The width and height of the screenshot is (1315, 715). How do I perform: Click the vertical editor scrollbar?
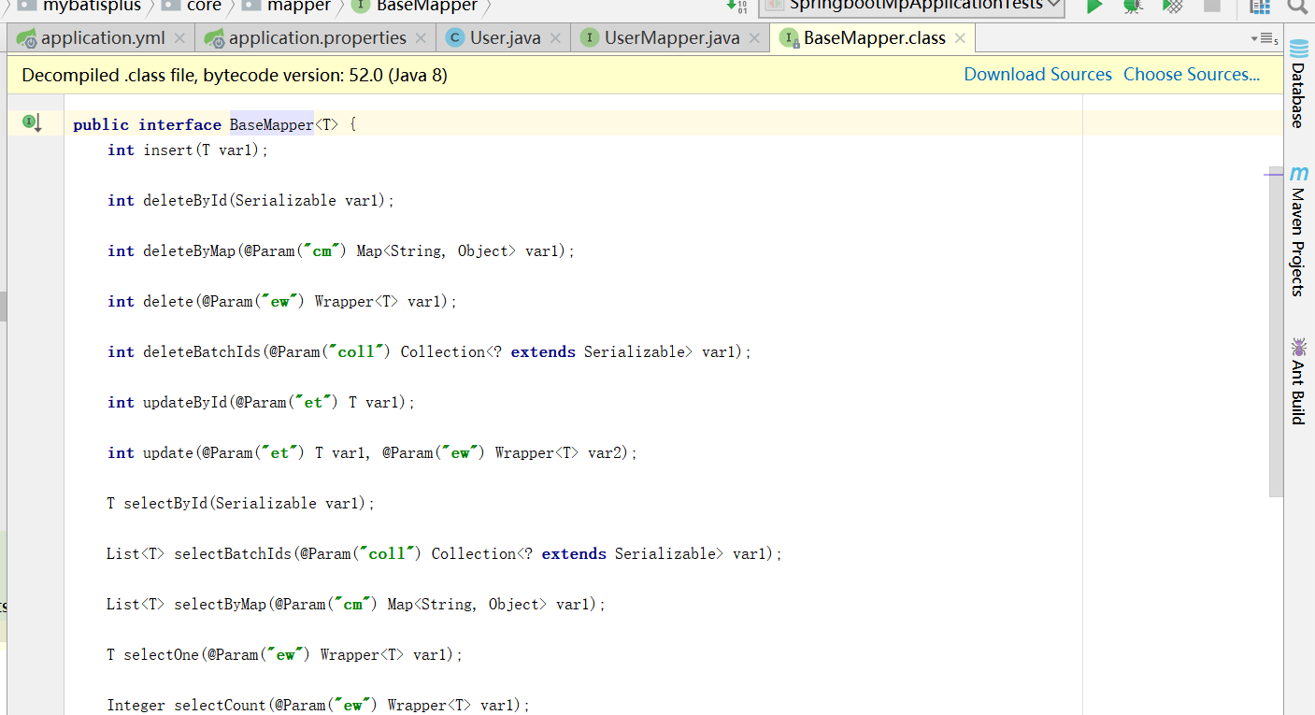(1276, 332)
